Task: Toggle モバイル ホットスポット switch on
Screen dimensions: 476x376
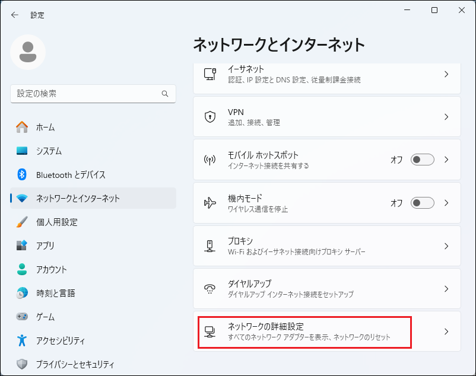Action: click(x=423, y=160)
